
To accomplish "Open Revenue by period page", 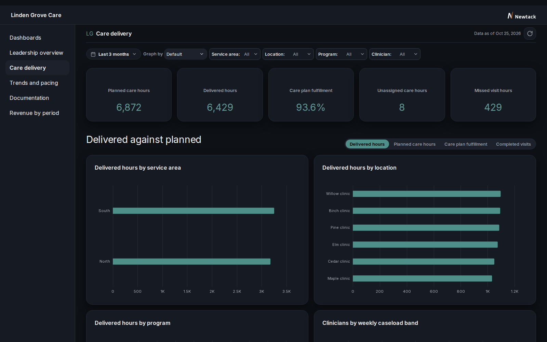I will pos(38,113).
